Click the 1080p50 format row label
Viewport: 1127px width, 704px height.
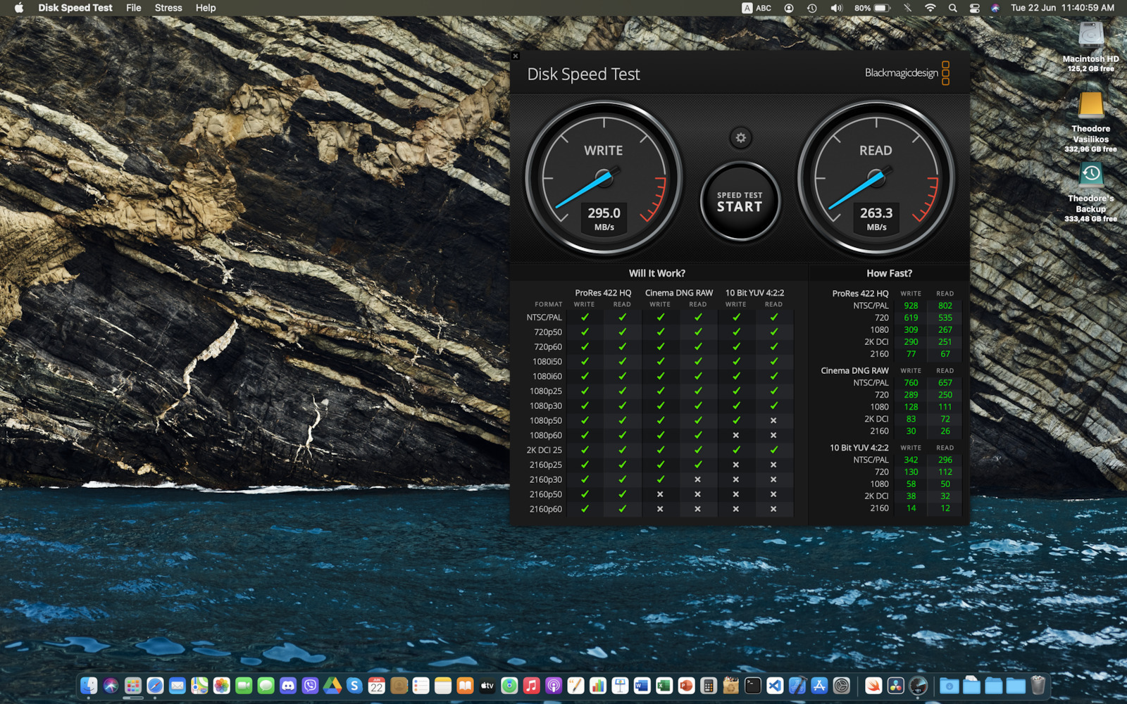point(545,420)
